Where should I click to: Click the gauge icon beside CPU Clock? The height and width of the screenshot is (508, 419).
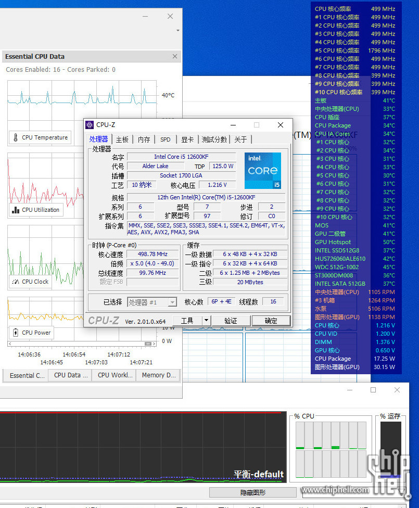(x=16, y=282)
